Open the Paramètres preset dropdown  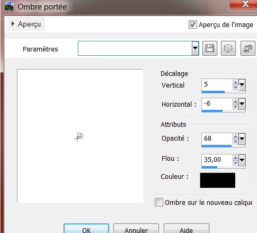coord(195,48)
